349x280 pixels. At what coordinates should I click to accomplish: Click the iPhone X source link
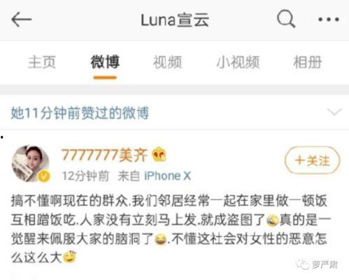click(x=167, y=176)
